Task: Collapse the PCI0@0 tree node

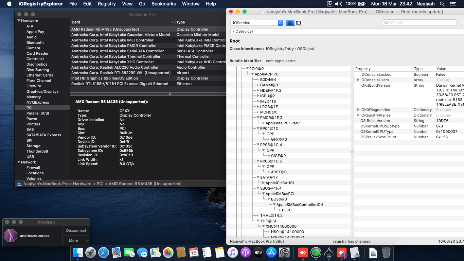Action: pos(247,69)
